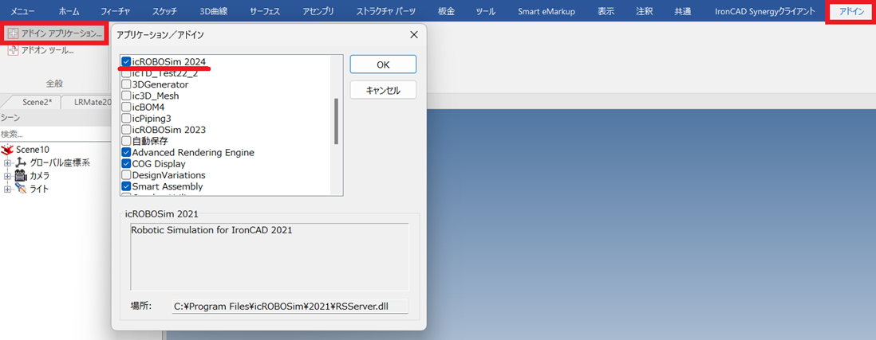Screen dimensions: 876x340
Task: Click the カメラ camera icon
Action: tap(22, 176)
